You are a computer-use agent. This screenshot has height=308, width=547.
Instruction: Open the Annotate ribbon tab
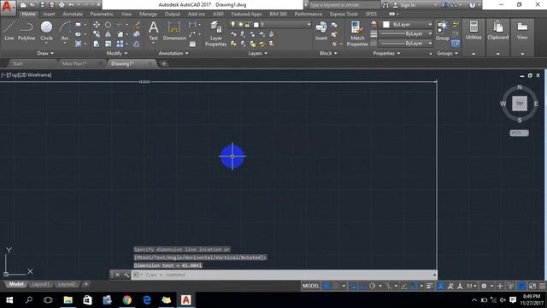[73, 14]
